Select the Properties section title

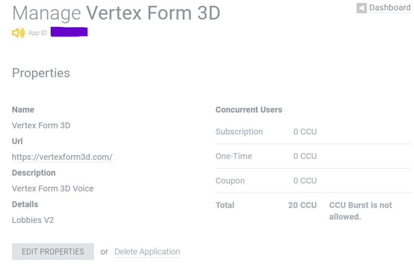(41, 73)
